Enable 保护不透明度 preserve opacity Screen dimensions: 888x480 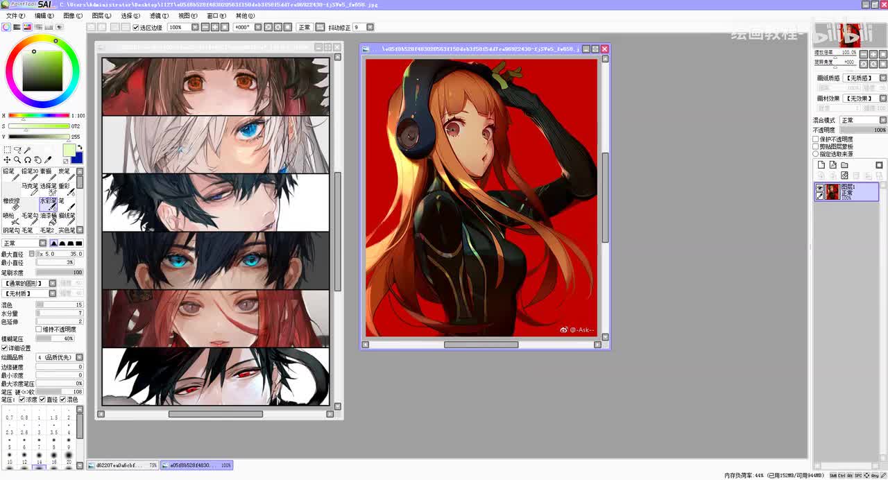click(x=816, y=139)
